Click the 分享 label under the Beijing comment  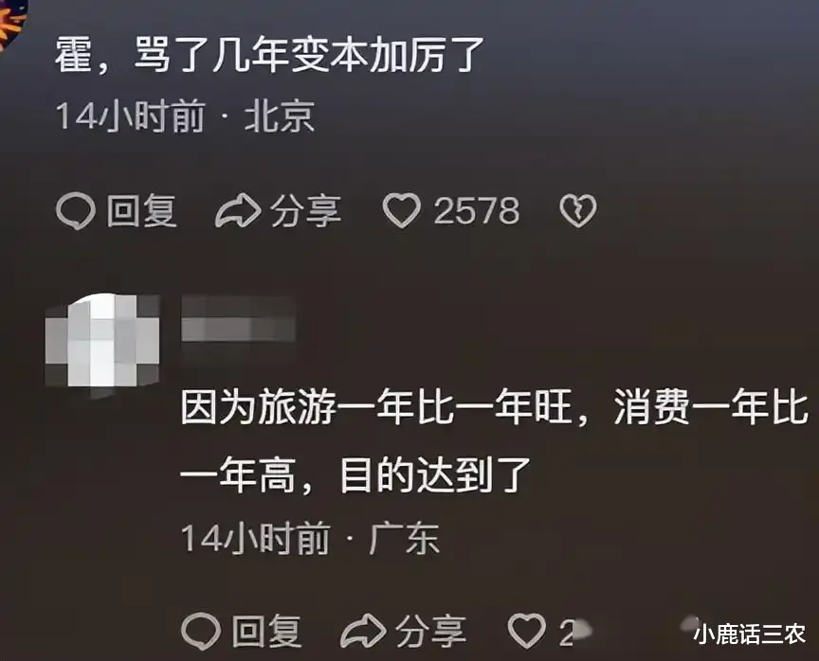pyautogui.click(x=305, y=211)
